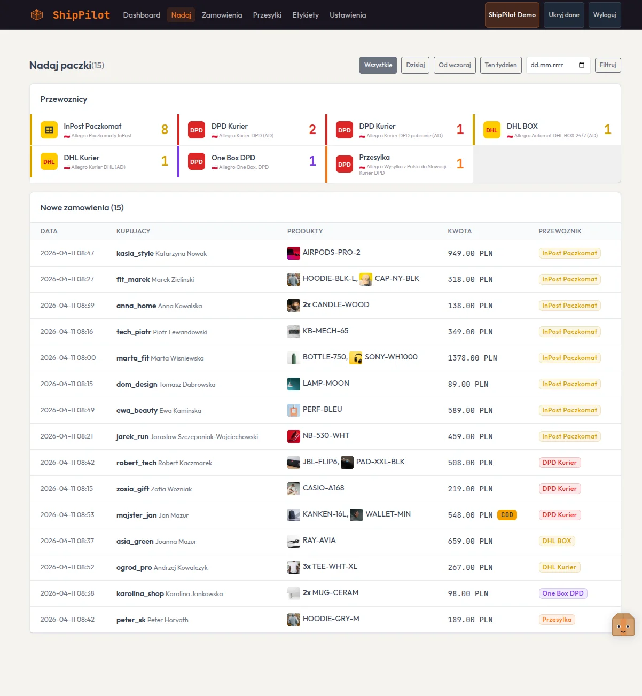This screenshot has width=642, height=696.
Task: Select the Ten tydzien filter
Action: pyautogui.click(x=501, y=65)
